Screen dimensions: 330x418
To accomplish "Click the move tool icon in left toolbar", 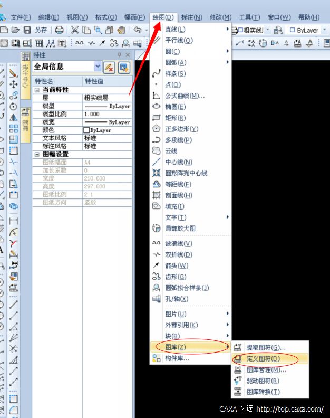I will pos(14,84).
